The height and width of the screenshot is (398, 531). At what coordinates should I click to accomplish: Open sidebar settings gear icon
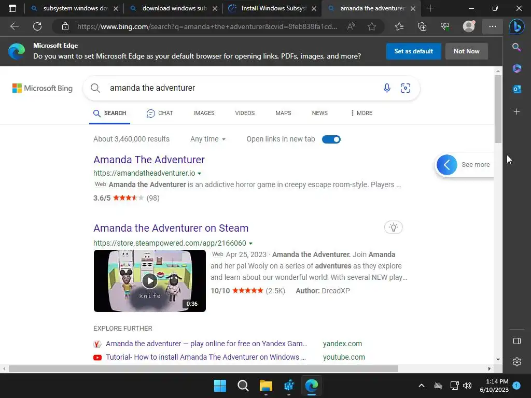(517, 362)
